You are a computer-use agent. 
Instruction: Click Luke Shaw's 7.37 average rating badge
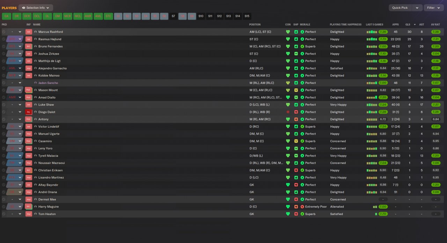pos(435,105)
